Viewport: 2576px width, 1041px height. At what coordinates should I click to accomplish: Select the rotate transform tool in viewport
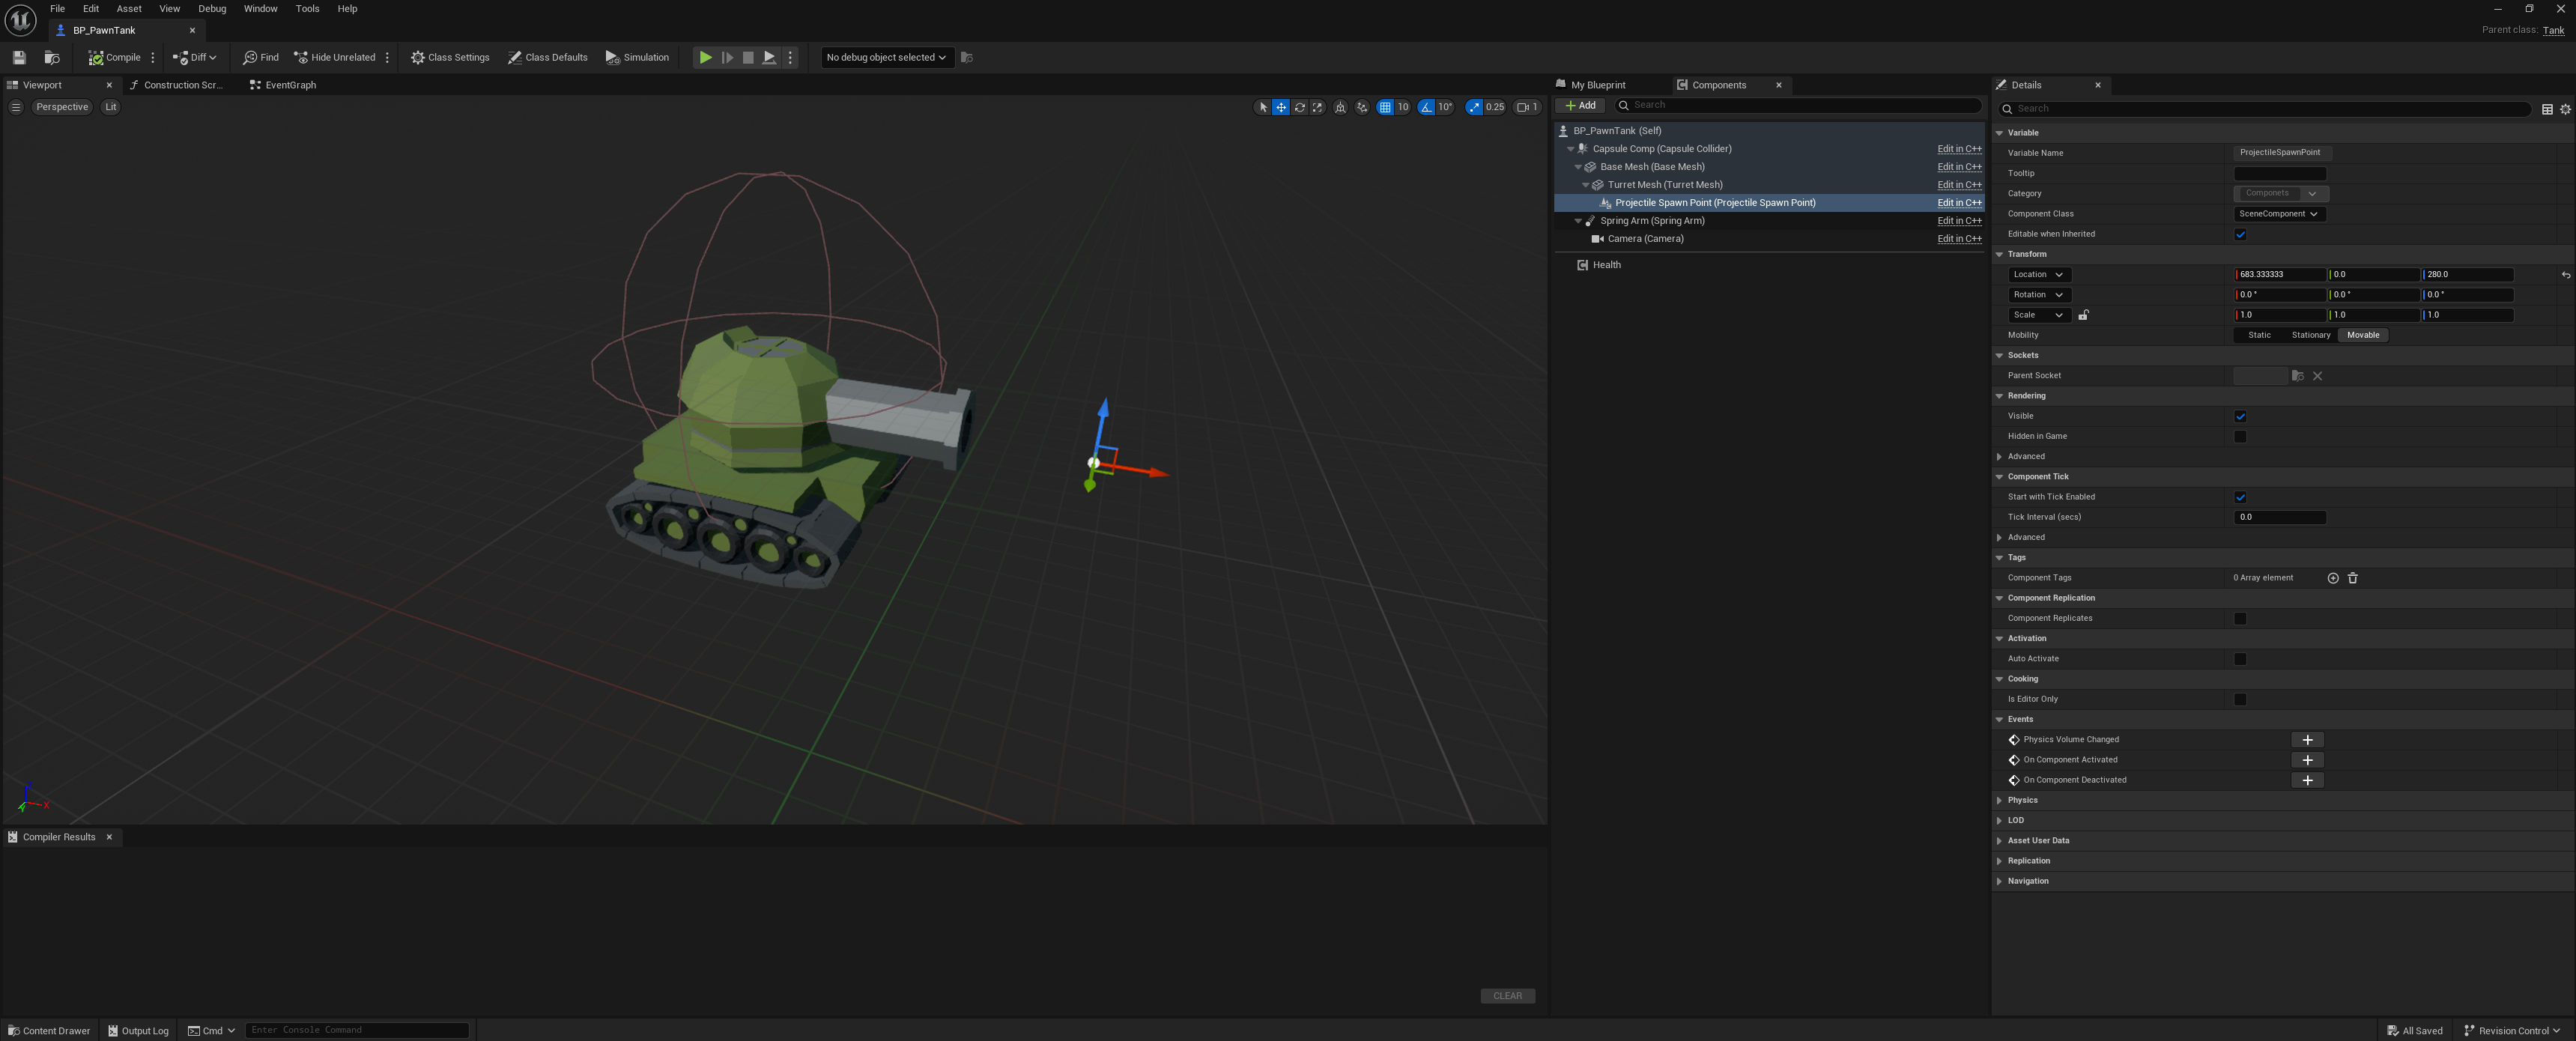coord(1299,107)
